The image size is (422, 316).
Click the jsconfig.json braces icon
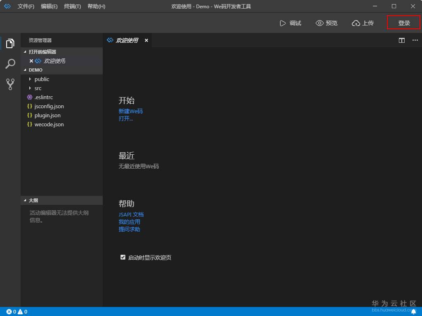tap(30, 106)
